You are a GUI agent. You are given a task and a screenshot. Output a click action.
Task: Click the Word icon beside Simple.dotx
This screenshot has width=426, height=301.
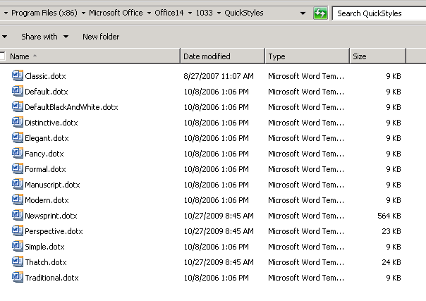click(x=18, y=245)
